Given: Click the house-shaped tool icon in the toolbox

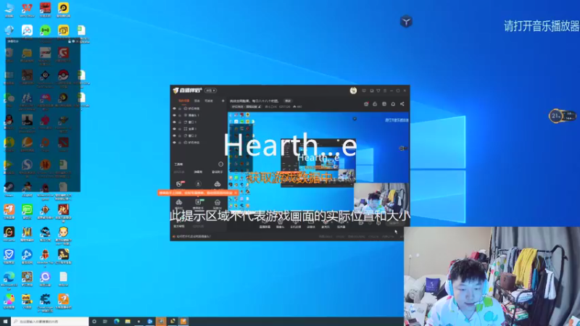Looking at the screenshot, I should (x=217, y=203).
